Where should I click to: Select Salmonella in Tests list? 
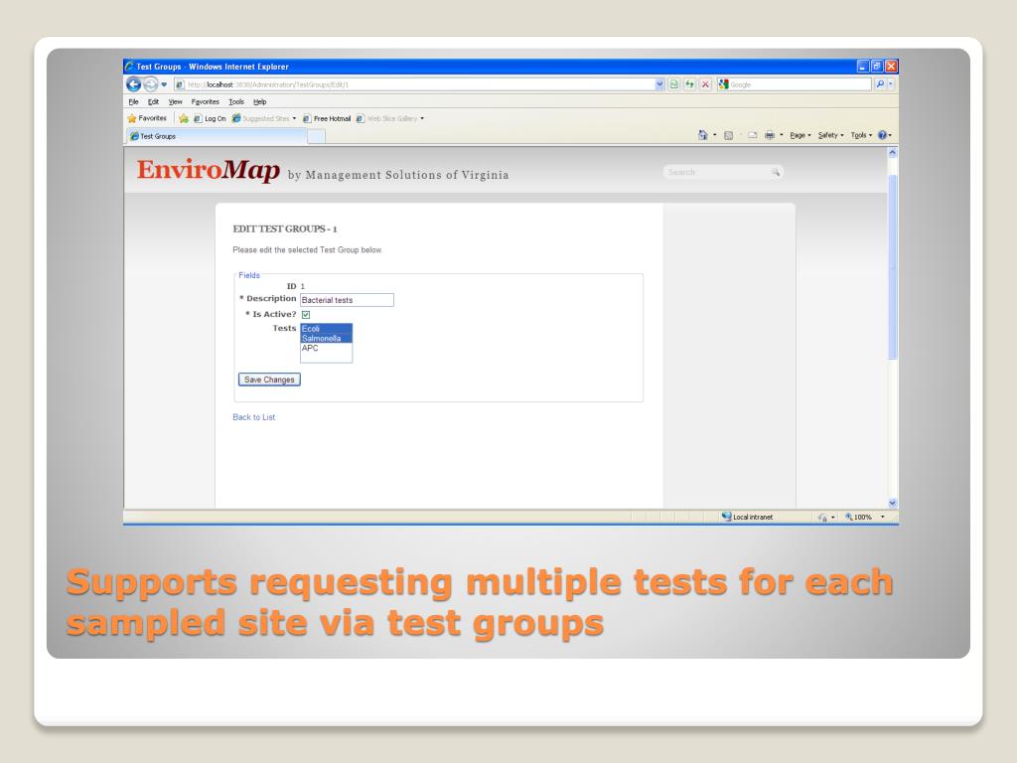tap(326, 338)
